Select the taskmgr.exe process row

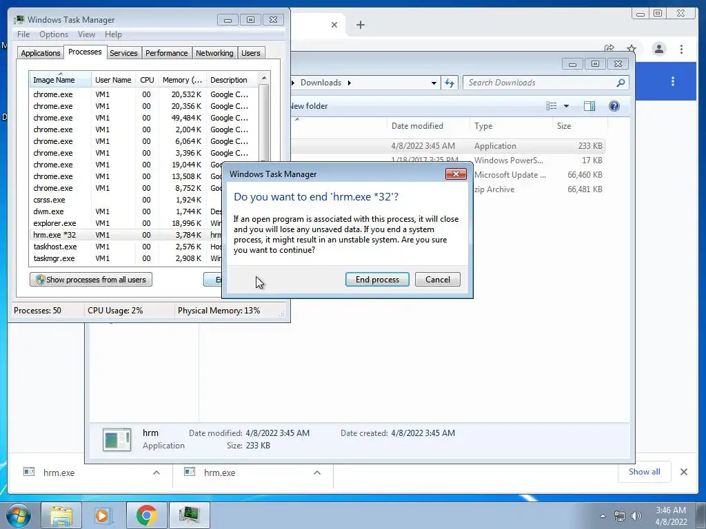click(127, 258)
